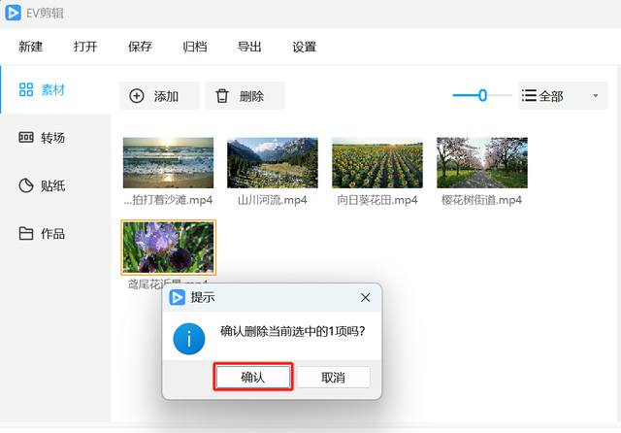621x433 pixels.
Task: Click the 贴纸 sticker icon
Action: [26, 185]
